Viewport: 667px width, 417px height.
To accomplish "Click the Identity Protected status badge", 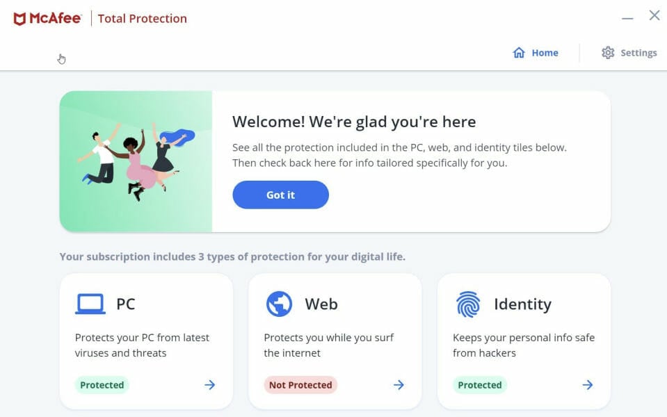I will pos(480,385).
